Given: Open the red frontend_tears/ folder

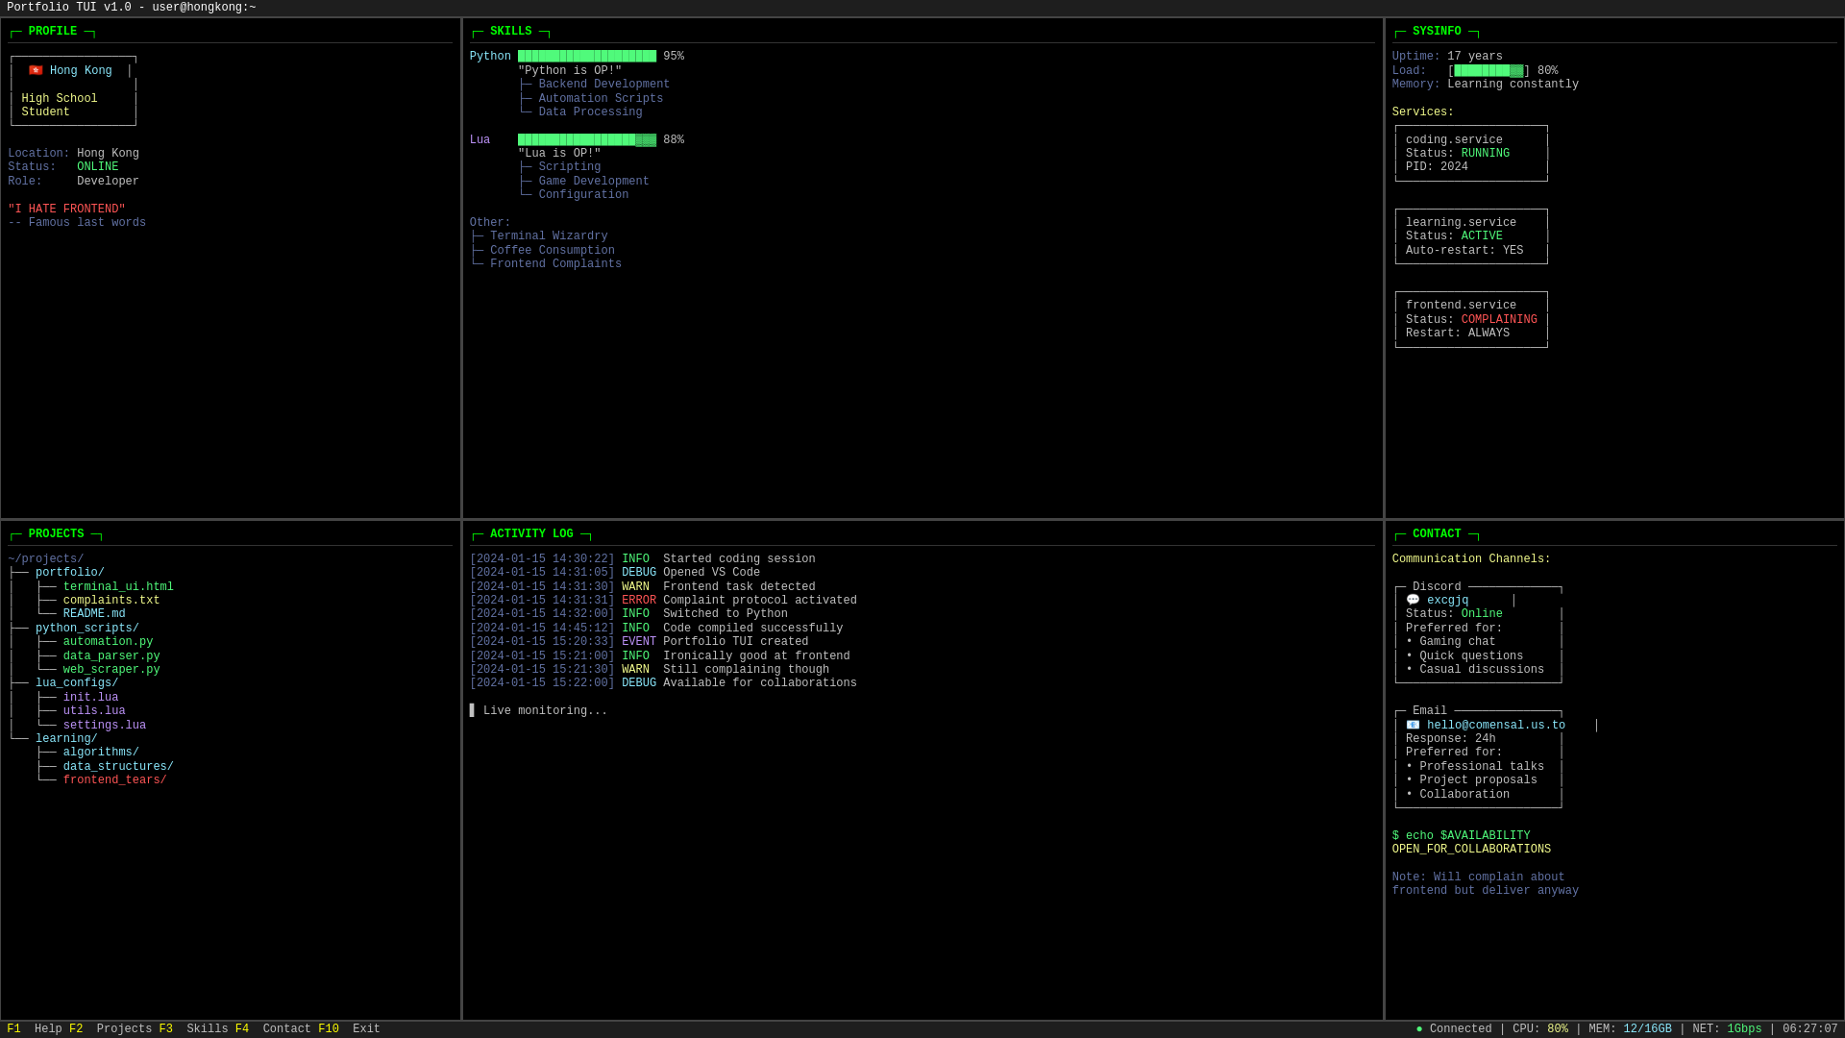Looking at the screenshot, I should click(115, 780).
